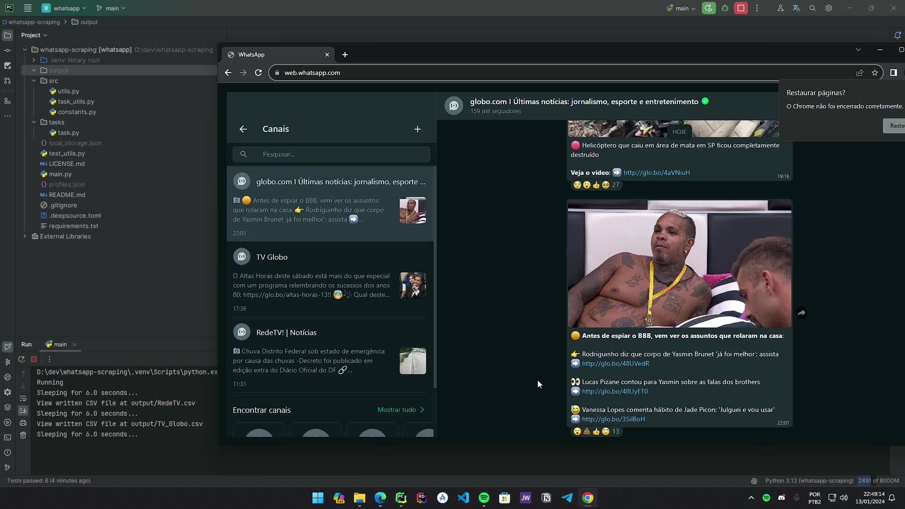This screenshot has width=905, height=509.
Task: Bookmark this page with star icon
Action: point(875,73)
